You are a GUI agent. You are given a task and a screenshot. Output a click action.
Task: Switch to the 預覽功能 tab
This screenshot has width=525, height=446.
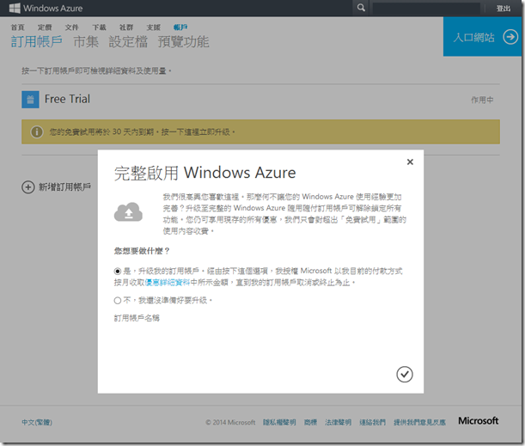(x=184, y=41)
